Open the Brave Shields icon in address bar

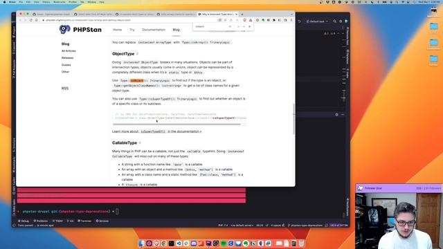[244, 20]
